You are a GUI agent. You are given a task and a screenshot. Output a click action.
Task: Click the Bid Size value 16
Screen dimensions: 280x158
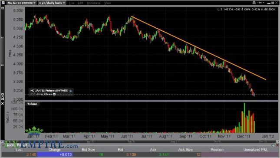[101, 155]
